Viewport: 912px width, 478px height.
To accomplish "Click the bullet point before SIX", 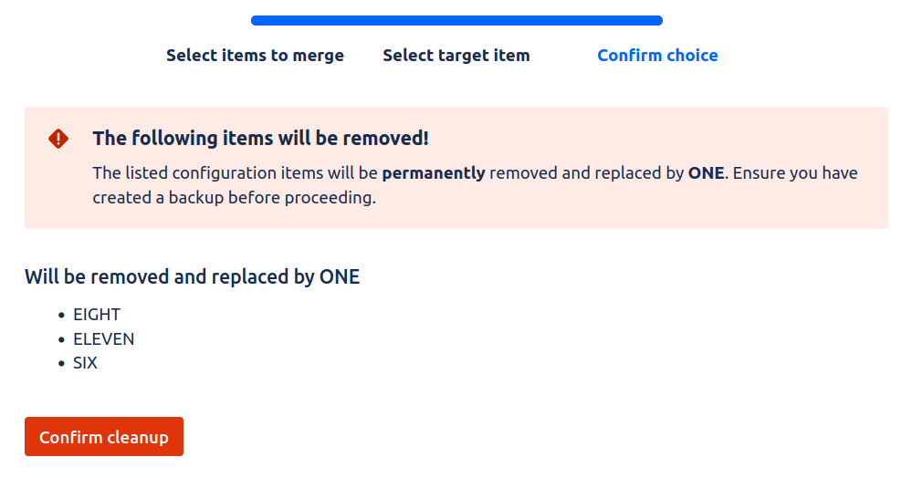I will pos(61,364).
